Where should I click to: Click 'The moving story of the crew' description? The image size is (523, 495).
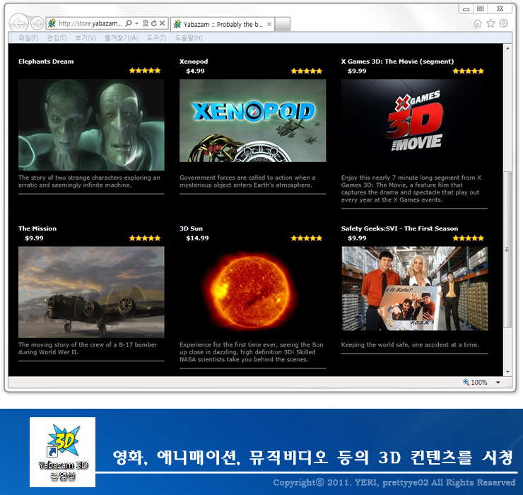pyautogui.click(x=88, y=349)
